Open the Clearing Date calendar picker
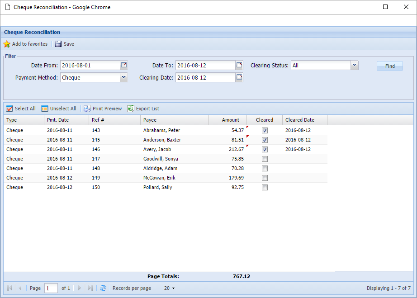The image size is (417, 298). 239,77
